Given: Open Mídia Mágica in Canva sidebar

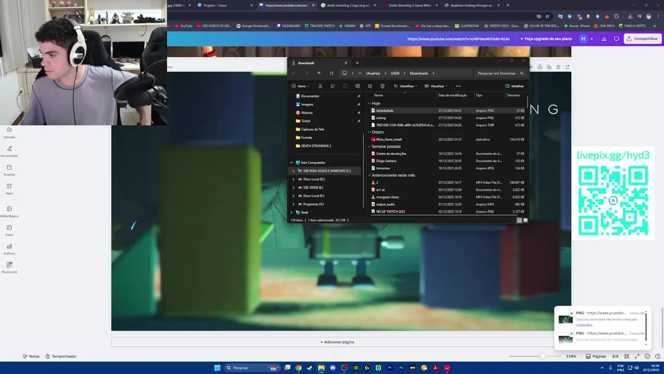Looking at the screenshot, I should [9, 211].
